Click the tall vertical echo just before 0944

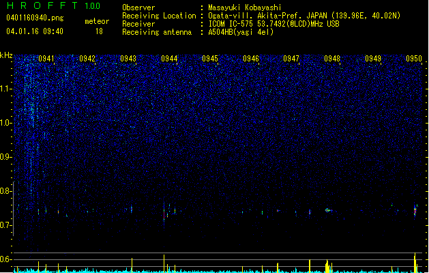pos(164,215)
